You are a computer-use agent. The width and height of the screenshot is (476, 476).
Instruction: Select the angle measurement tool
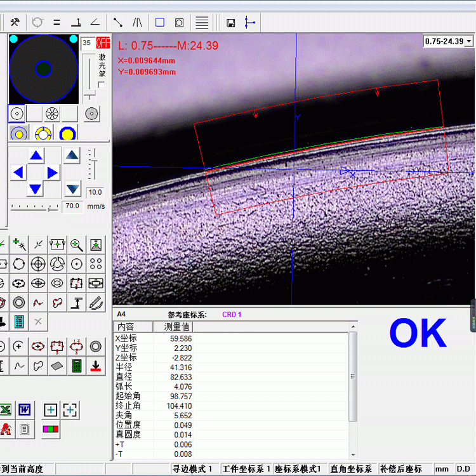(95, 22)
